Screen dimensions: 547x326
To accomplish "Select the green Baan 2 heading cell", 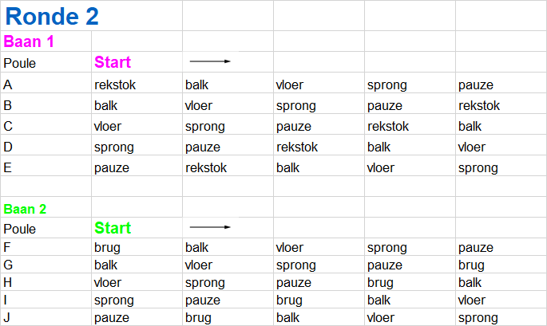I will click(x=46, y=209).
